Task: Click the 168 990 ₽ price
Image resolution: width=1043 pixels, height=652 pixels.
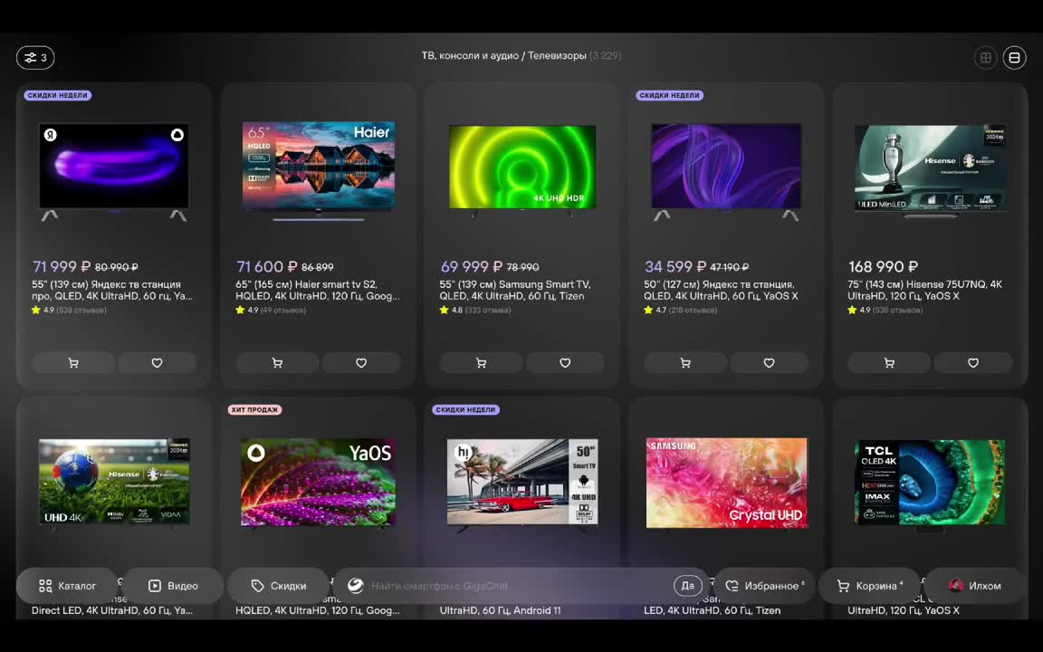Action: click(883, 267)
